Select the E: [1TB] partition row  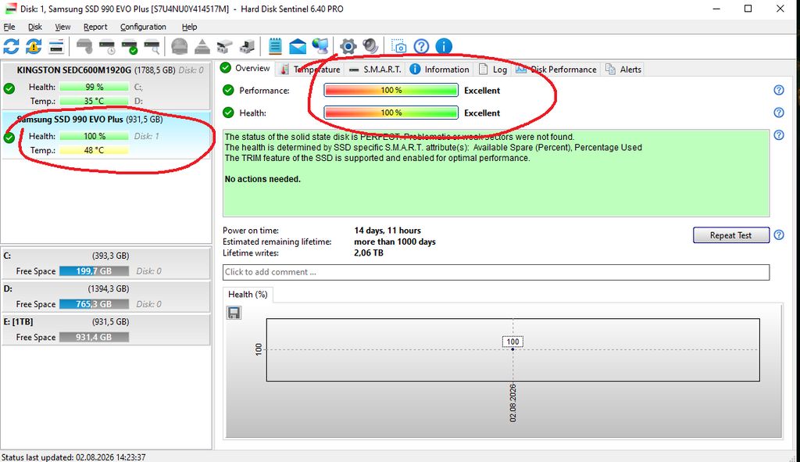click(x=106, y=330)
